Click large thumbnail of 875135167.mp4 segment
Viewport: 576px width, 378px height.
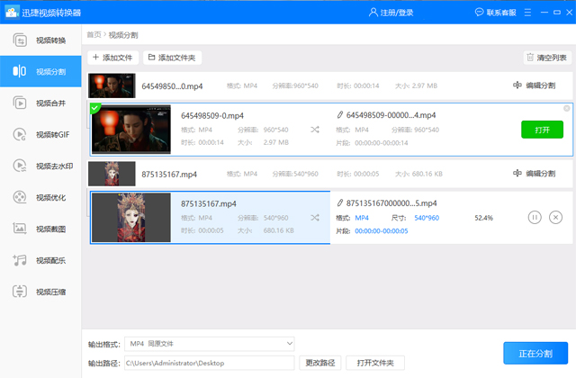[131, 218]
